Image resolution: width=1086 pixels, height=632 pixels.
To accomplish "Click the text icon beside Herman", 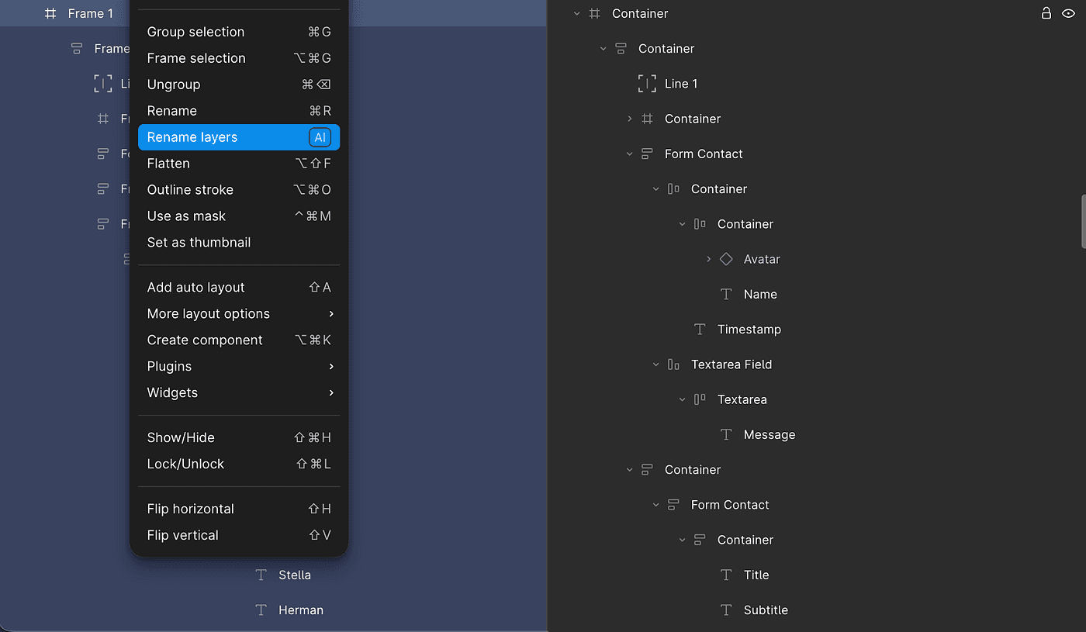I will click(x=261, y=610).
